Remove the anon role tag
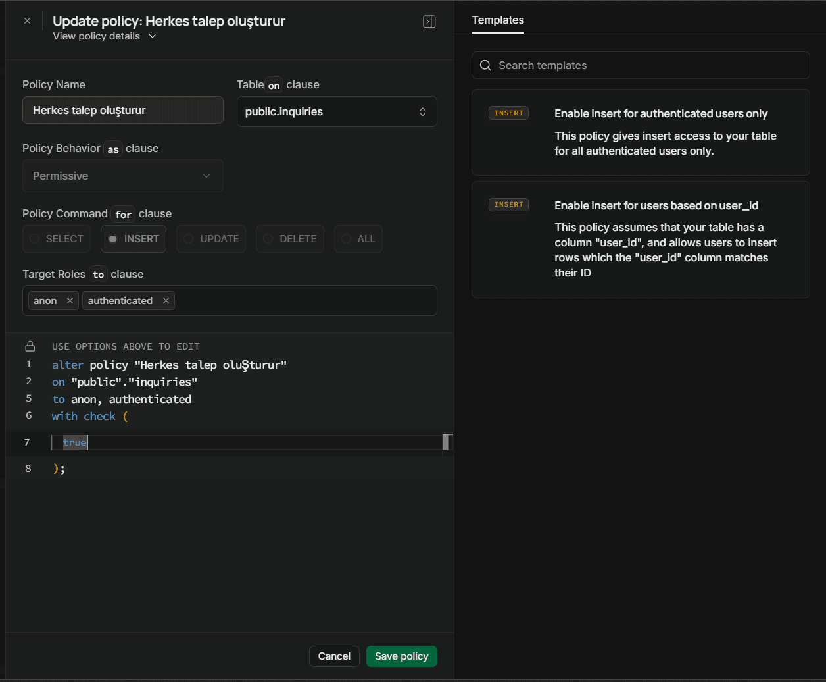This screenshot has width=826, height=682. click(x=70, y=301)
